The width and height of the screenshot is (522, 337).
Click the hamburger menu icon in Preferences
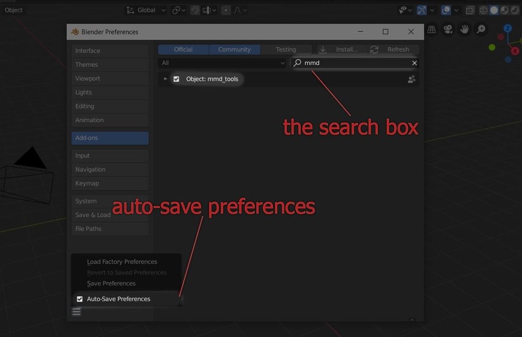pyautogui.click(x=77, y=312)
